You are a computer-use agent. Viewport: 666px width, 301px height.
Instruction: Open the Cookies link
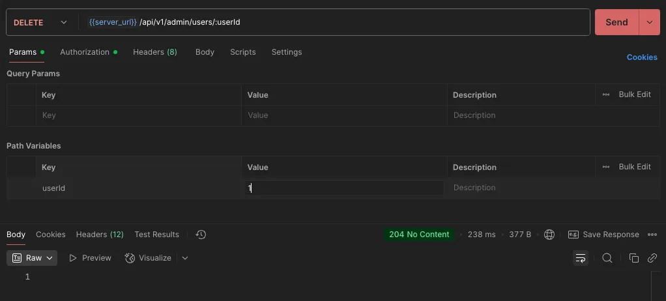pyautogui.click(x=642, y=57)
